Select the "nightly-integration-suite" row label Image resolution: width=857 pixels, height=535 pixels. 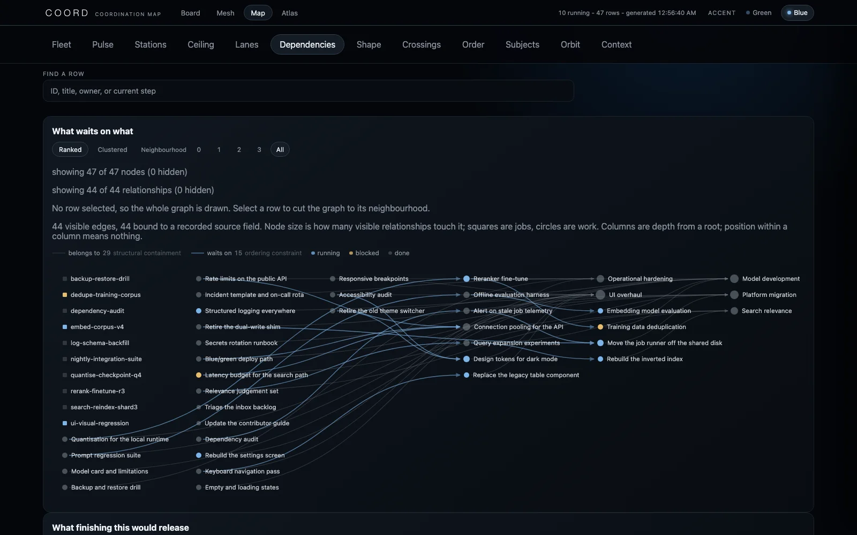point(106,359)
